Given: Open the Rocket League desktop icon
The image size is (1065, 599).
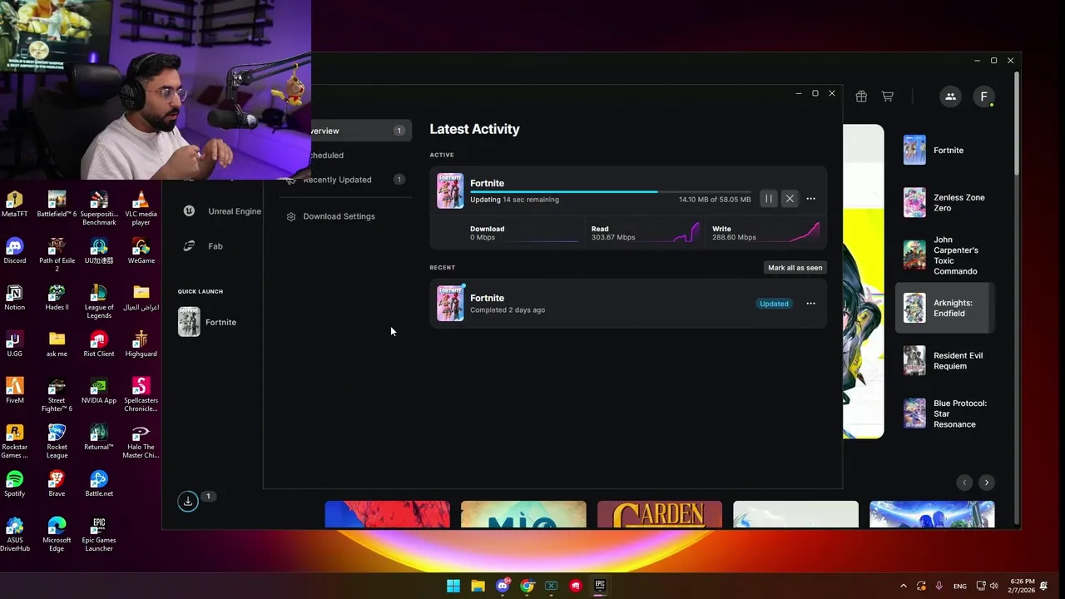Looking at the screenshot, I should [57, 441].
